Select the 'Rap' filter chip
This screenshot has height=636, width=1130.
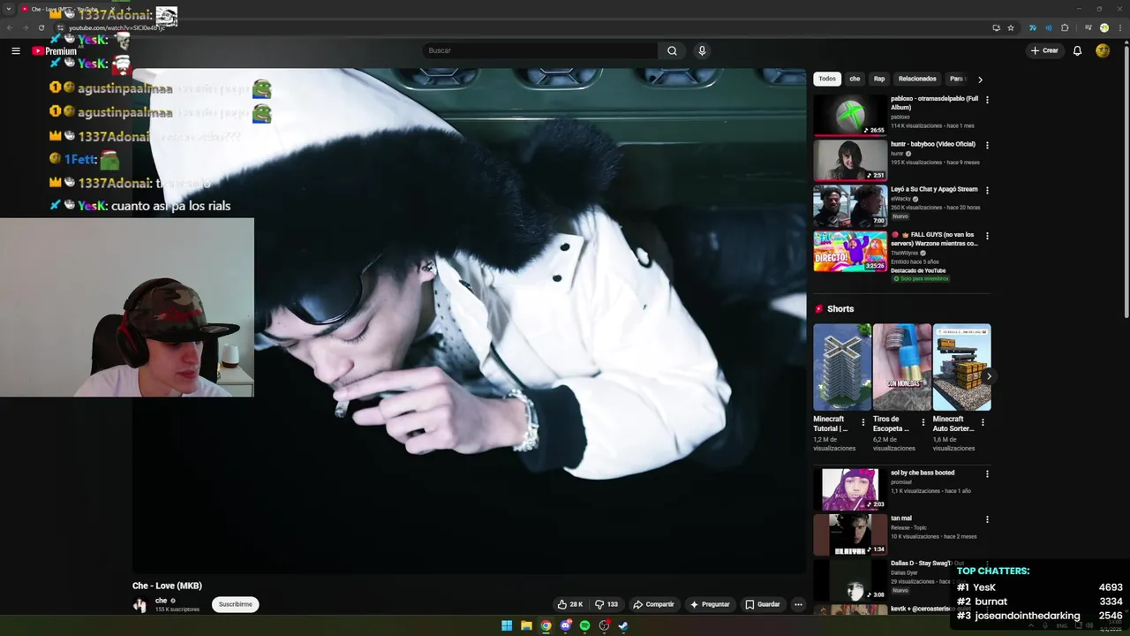pyautogui.click(x=879, y=79)
